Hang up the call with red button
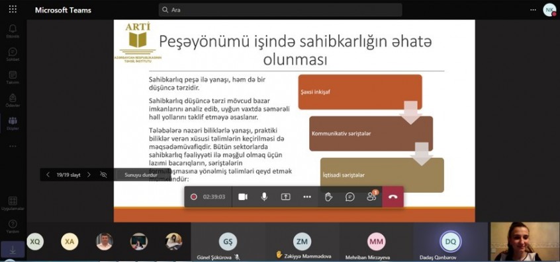This screenshot has height=262, width=560. 393,197
